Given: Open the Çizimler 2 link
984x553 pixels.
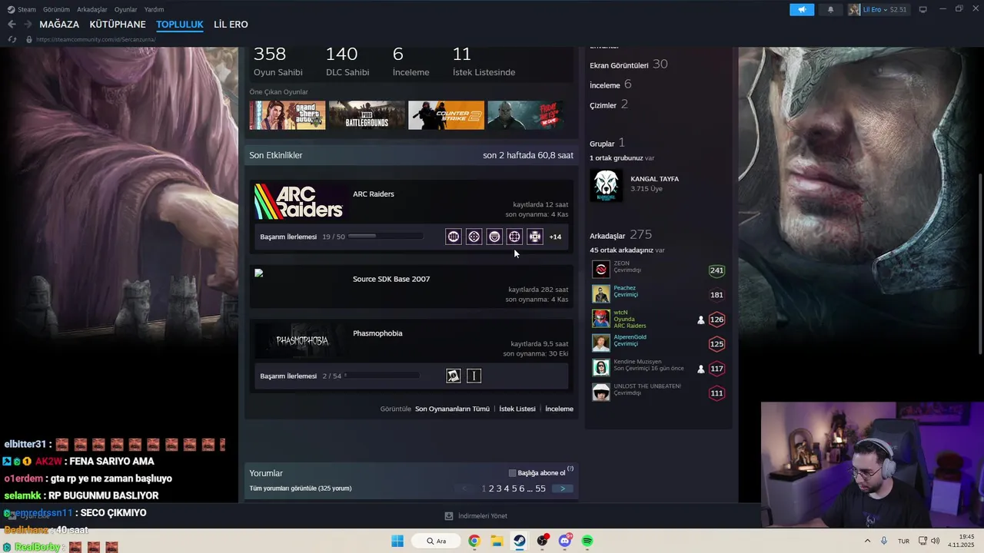Looking at the screenshot, I should pos(609,104).
